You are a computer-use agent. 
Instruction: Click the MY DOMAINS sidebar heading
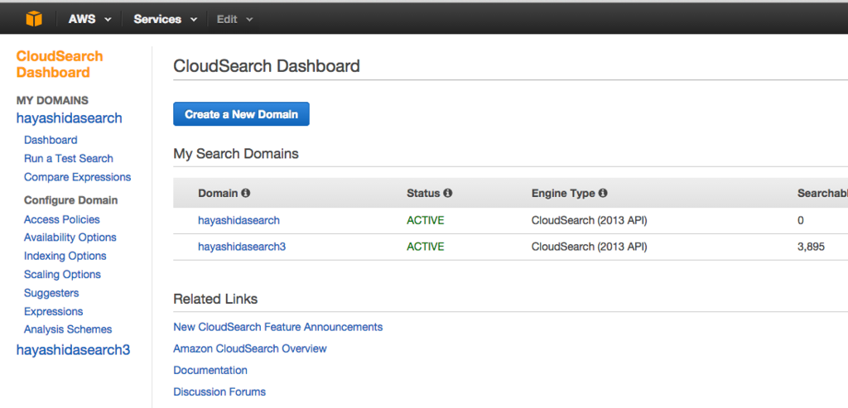pos(52,100)
